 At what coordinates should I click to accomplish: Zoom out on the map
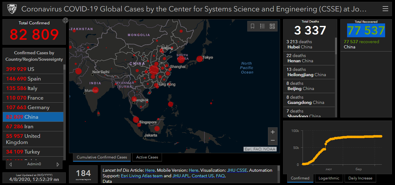[273, 140]
